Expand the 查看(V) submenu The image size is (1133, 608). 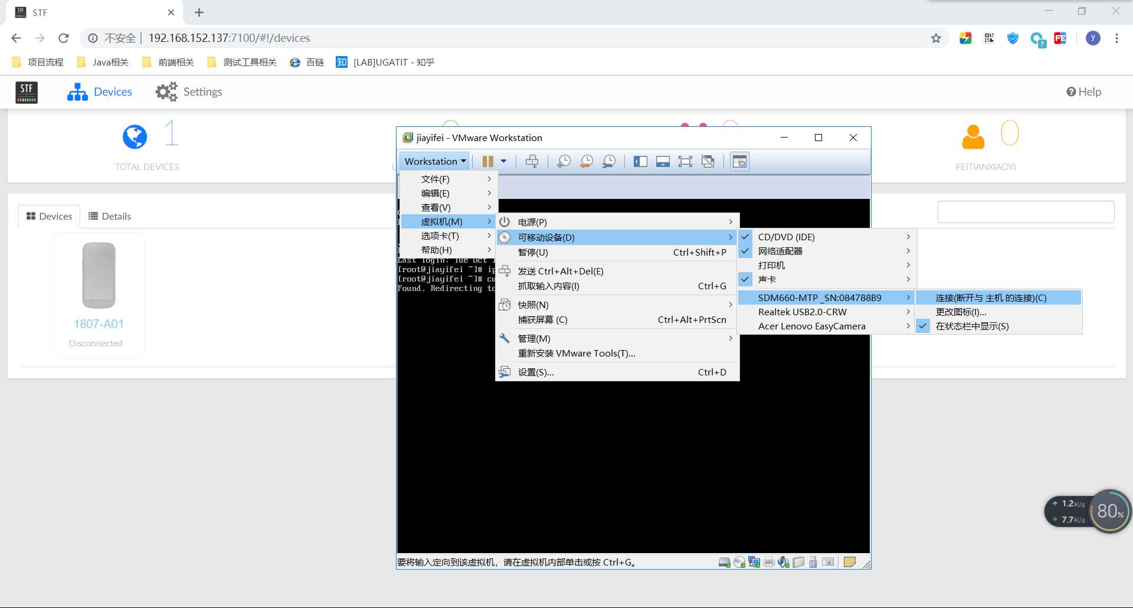point(449,207)
